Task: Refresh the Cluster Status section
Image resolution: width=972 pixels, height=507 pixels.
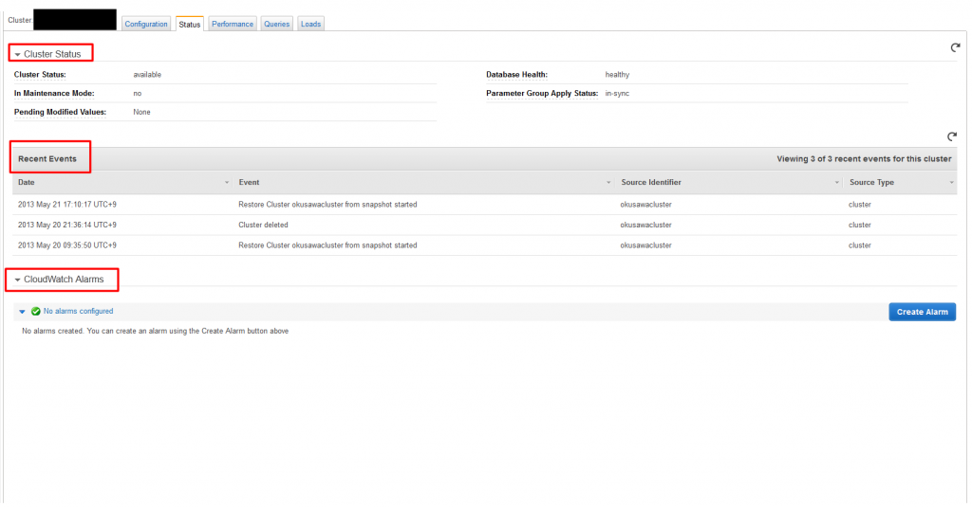Action: click(955, 47)
